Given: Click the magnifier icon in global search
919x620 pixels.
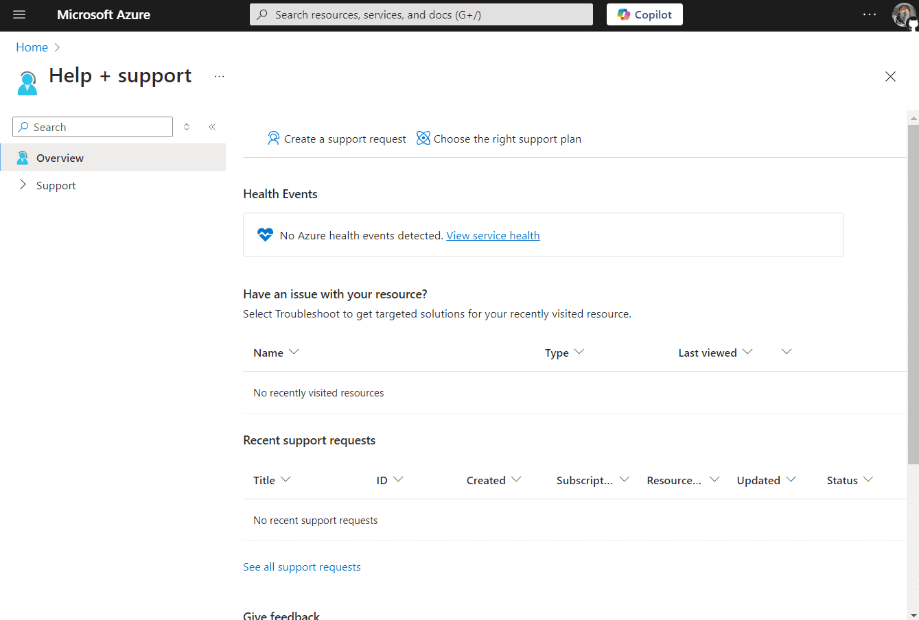Looking at the screenshot, I should click(x=263, y=14).
